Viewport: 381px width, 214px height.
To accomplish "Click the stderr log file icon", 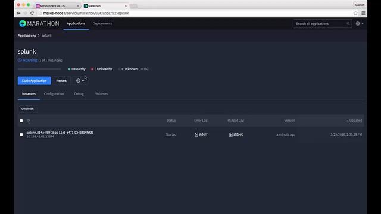I will click(x=196, y=134).
